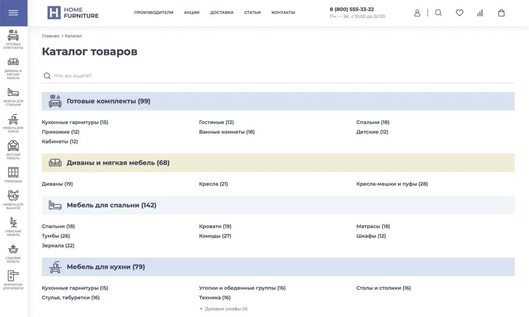
Task: Click the Home Furniture logo
Action: click(x=73, y=13)
